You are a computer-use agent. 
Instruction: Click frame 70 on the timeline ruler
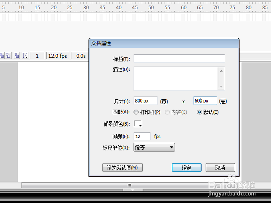[216, 7]
